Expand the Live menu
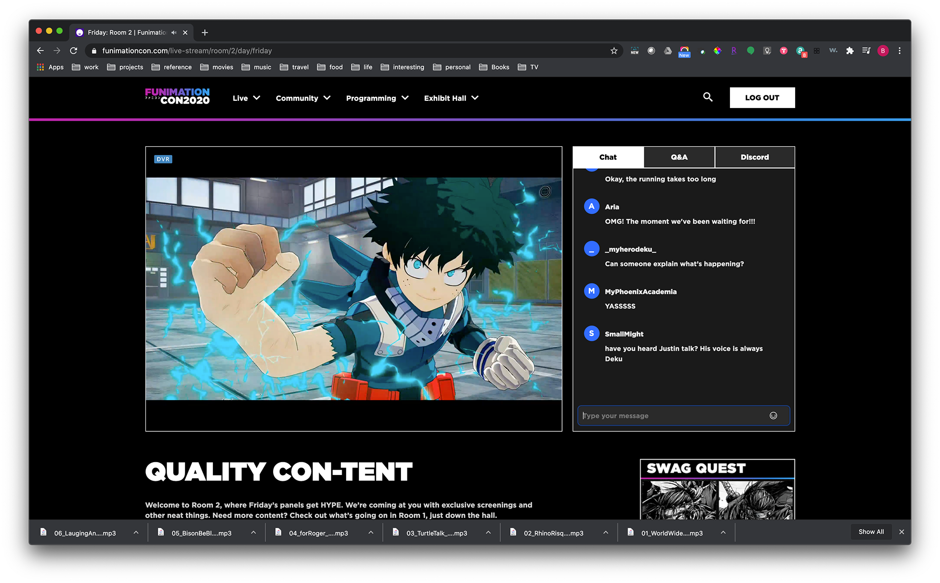 [246, 98]
